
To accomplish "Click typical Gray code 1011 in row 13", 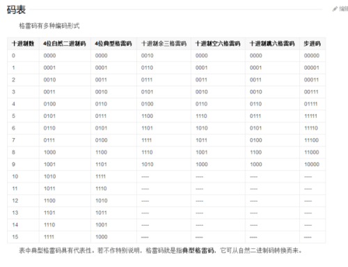I will [101, 213].
